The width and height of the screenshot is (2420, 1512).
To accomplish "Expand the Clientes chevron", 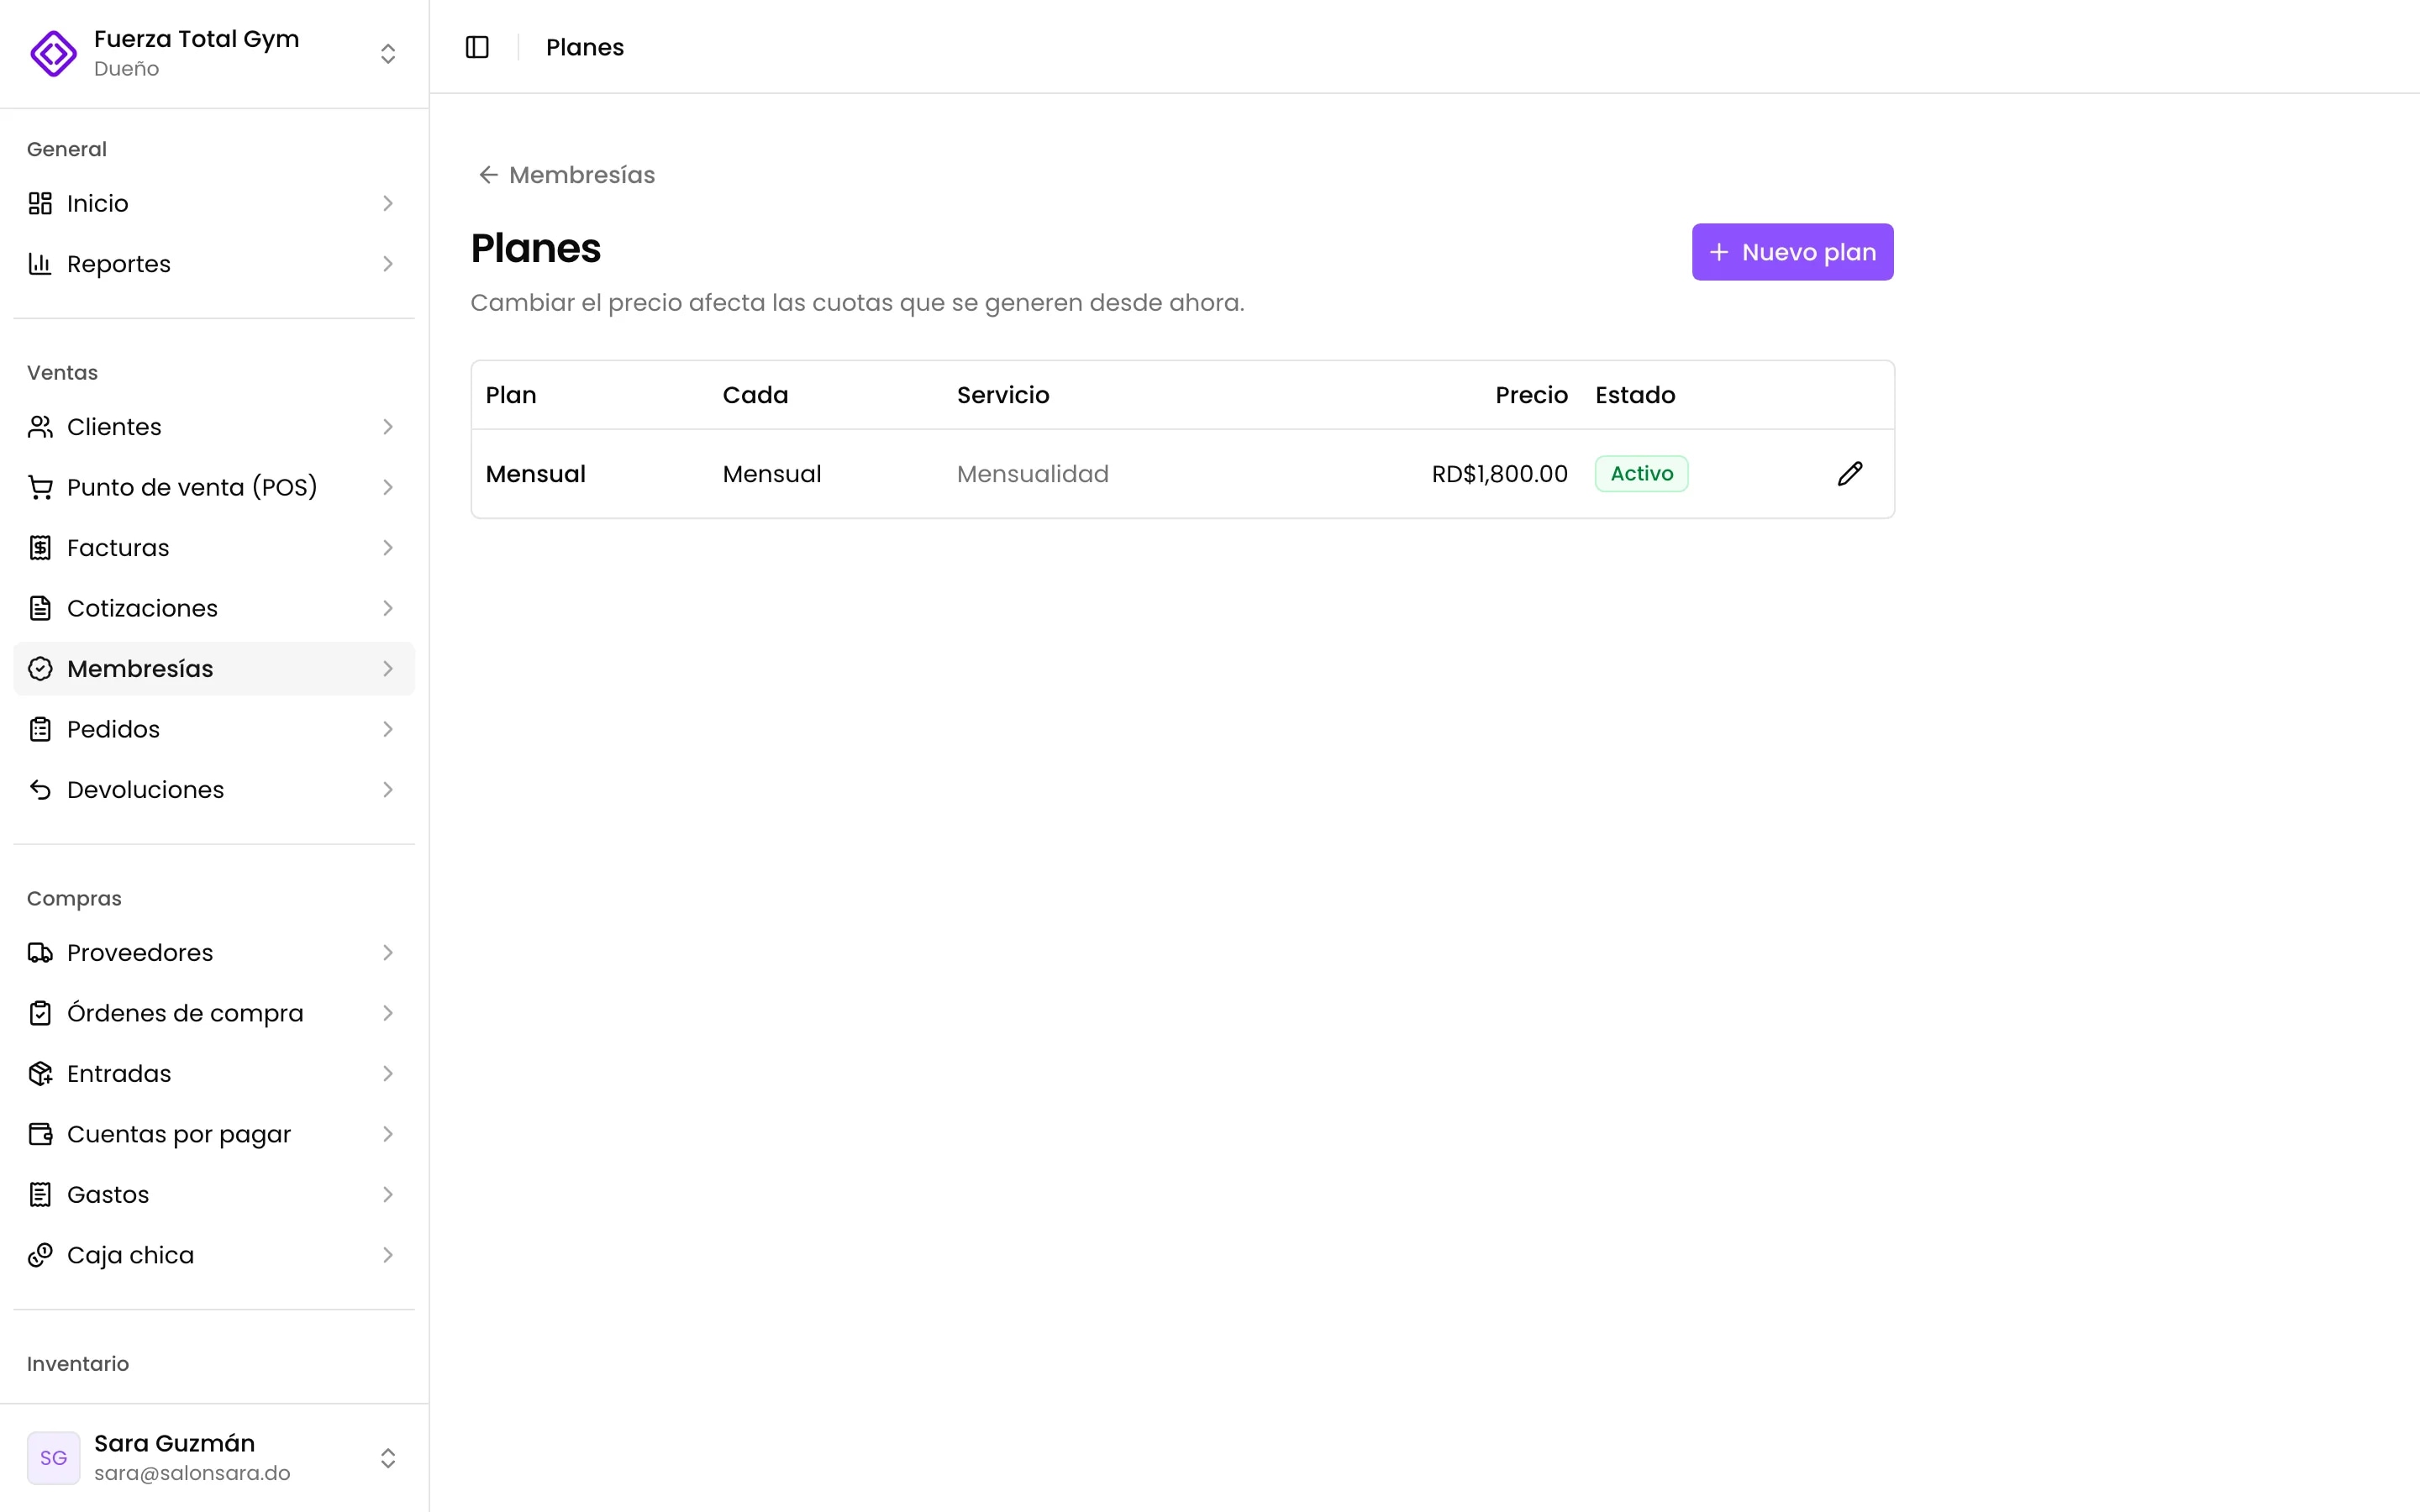I will pyautogui.click(x=388, y=427).
